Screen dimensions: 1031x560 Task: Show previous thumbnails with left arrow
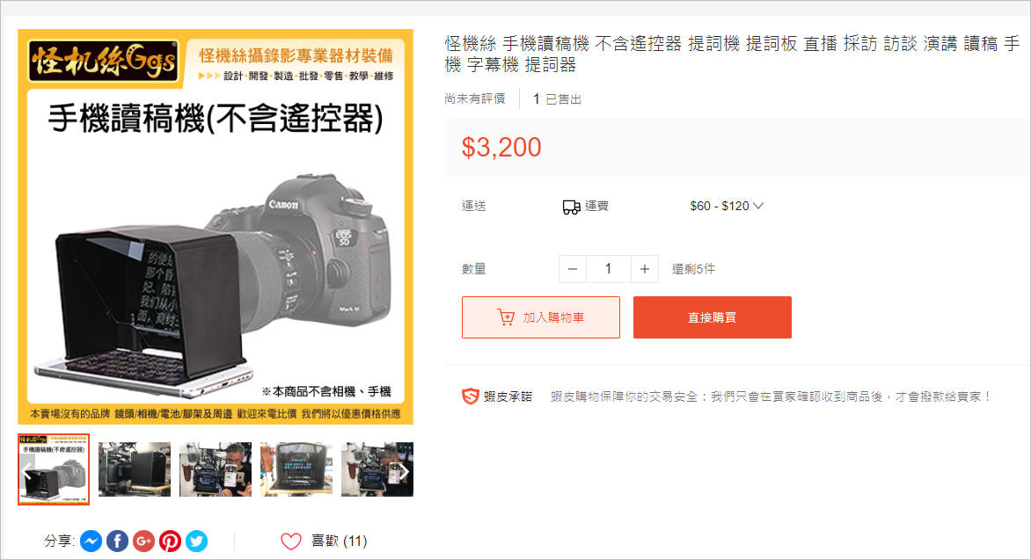[27, 471]
